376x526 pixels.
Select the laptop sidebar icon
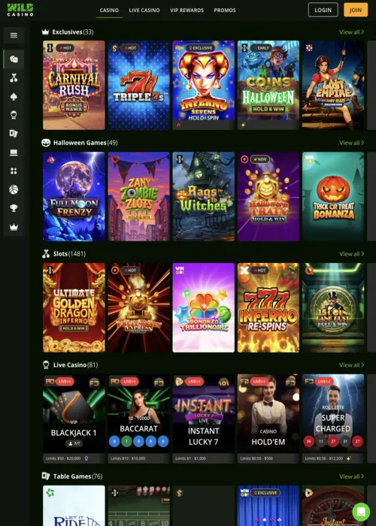14,153
